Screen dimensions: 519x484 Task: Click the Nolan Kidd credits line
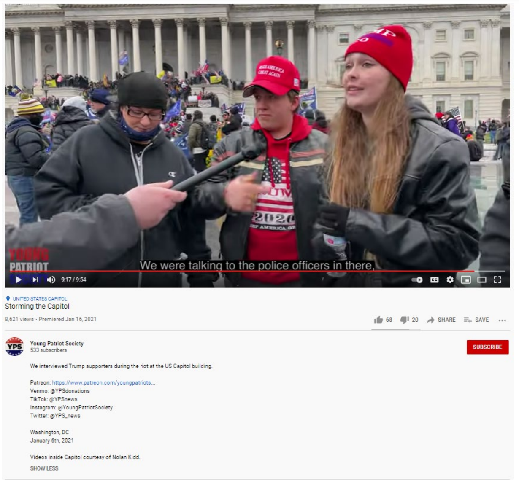(85, 457)
